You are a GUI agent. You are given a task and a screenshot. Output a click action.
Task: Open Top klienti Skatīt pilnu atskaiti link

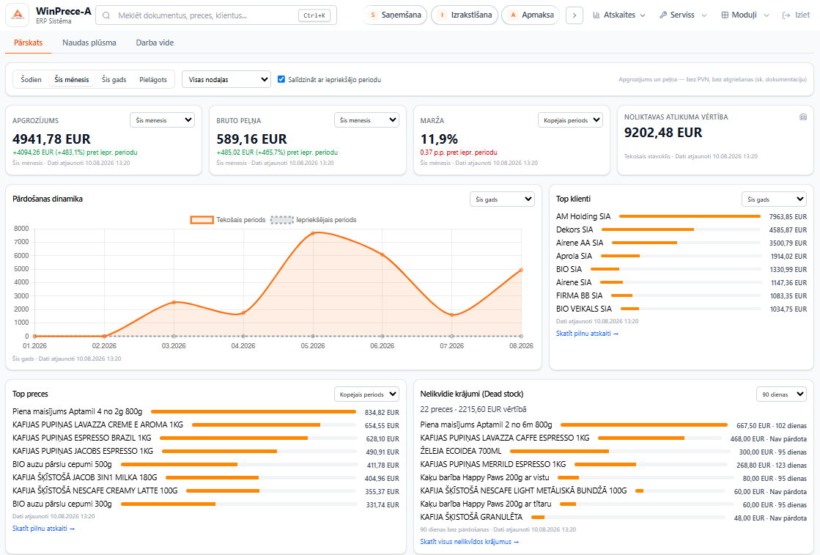pos(587,333)
